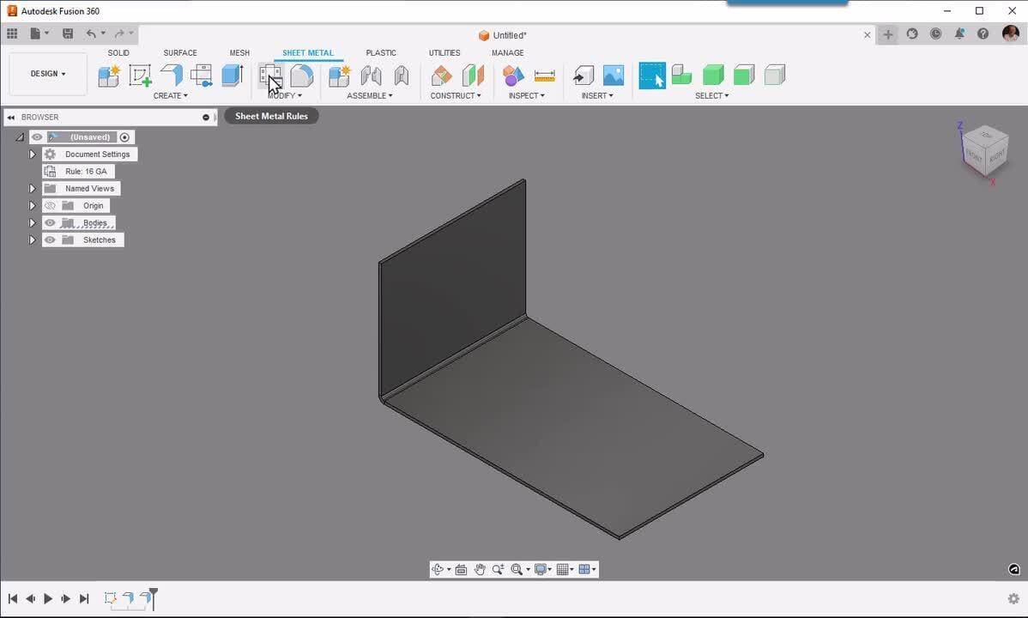
Task: Click the Interference inspect icon
Action: pyautogui.click(x=512, y=76)
